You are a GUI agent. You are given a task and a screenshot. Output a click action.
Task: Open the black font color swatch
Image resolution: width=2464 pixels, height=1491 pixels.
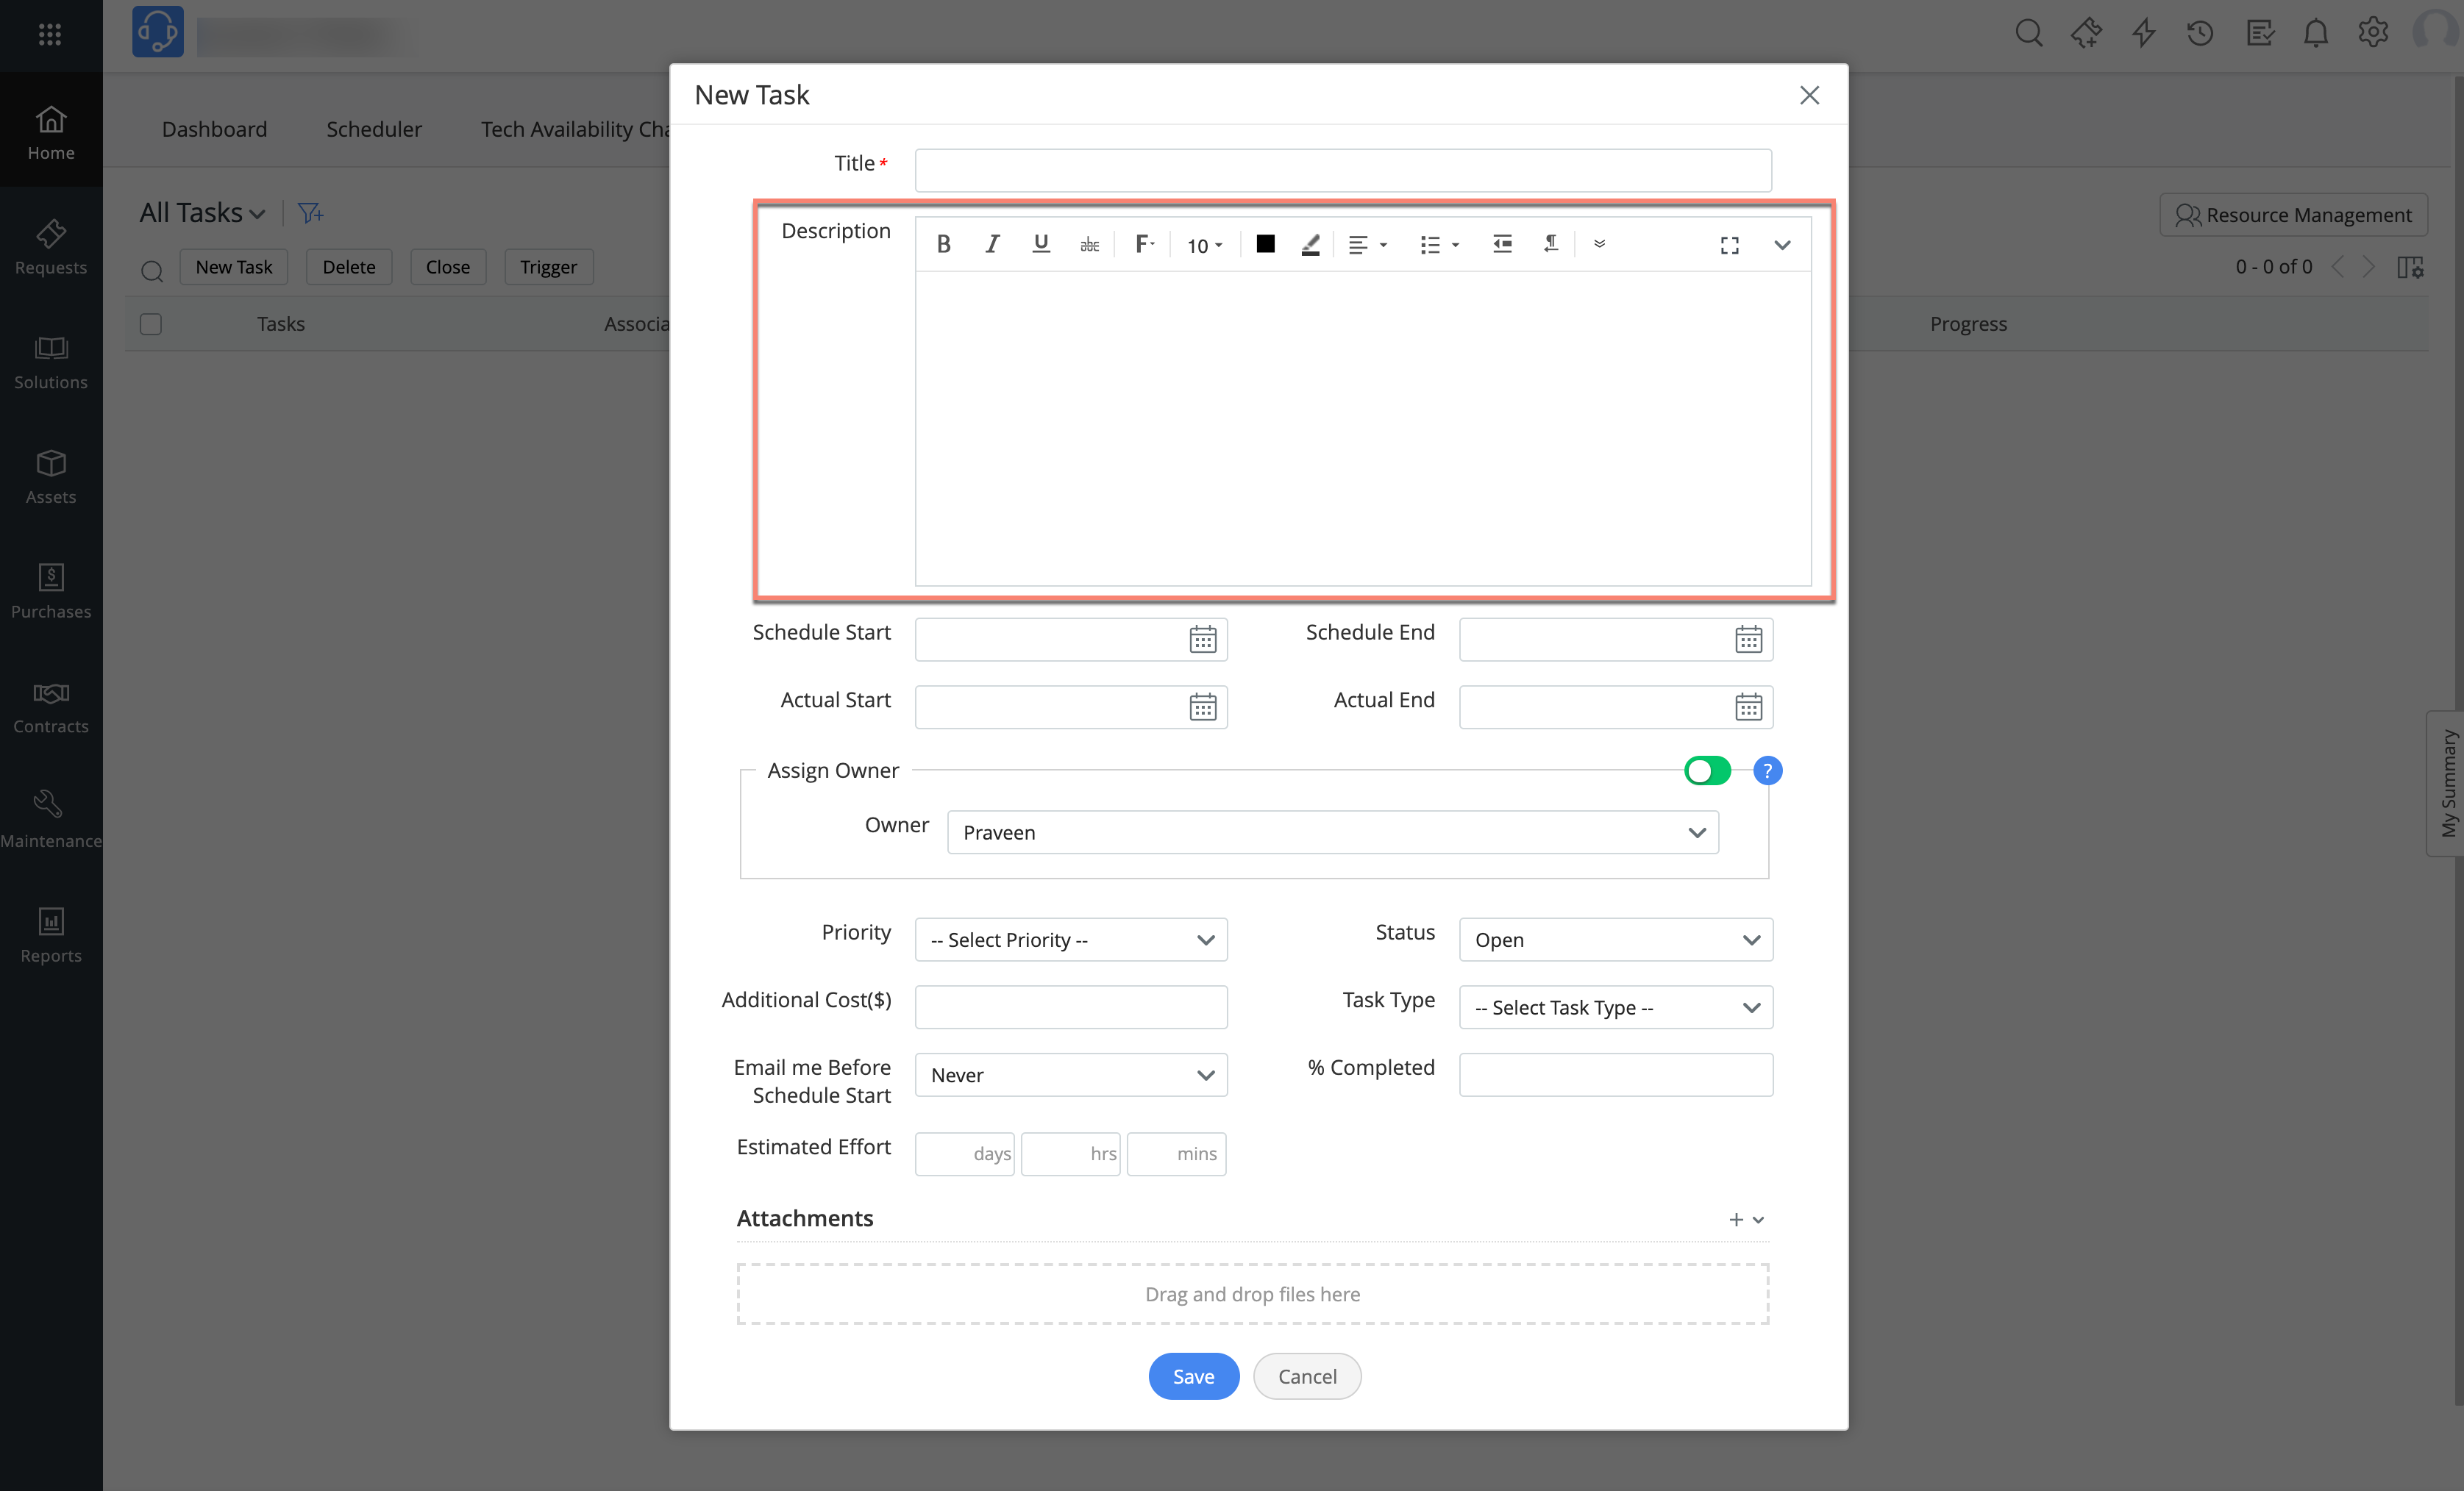pyautogui.click(x=1265, y=244)
